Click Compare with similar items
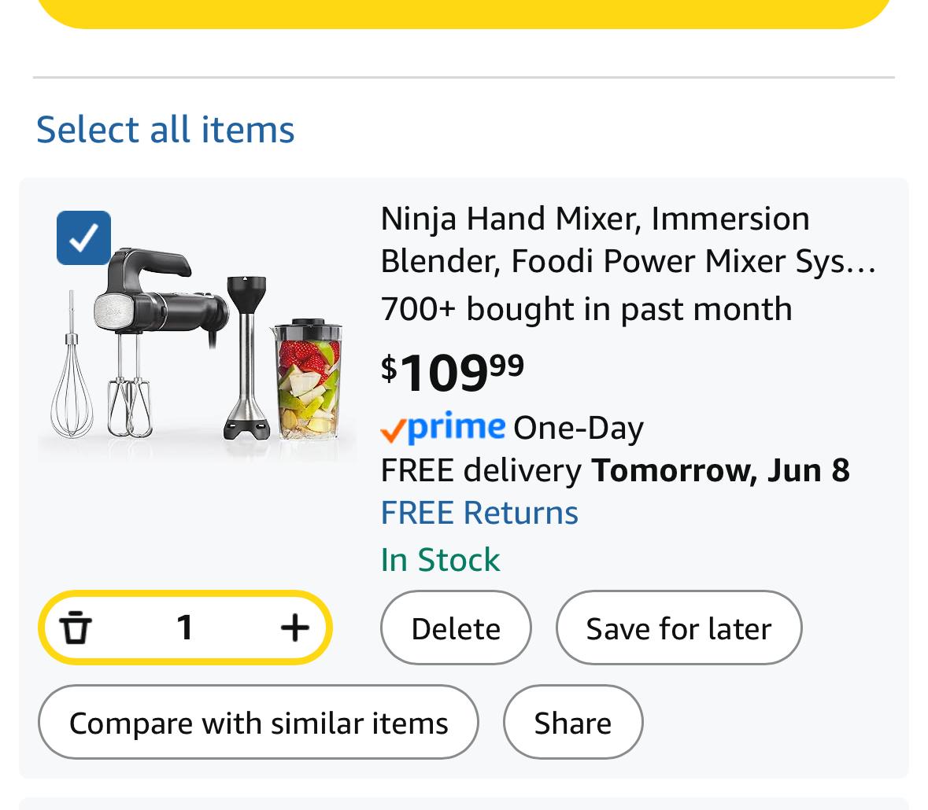928x810 pixels. pyautogui.click(x=258, y=723)
